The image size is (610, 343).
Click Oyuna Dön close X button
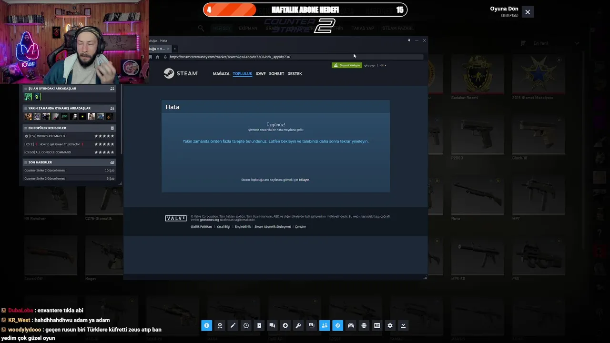point(528,12)
